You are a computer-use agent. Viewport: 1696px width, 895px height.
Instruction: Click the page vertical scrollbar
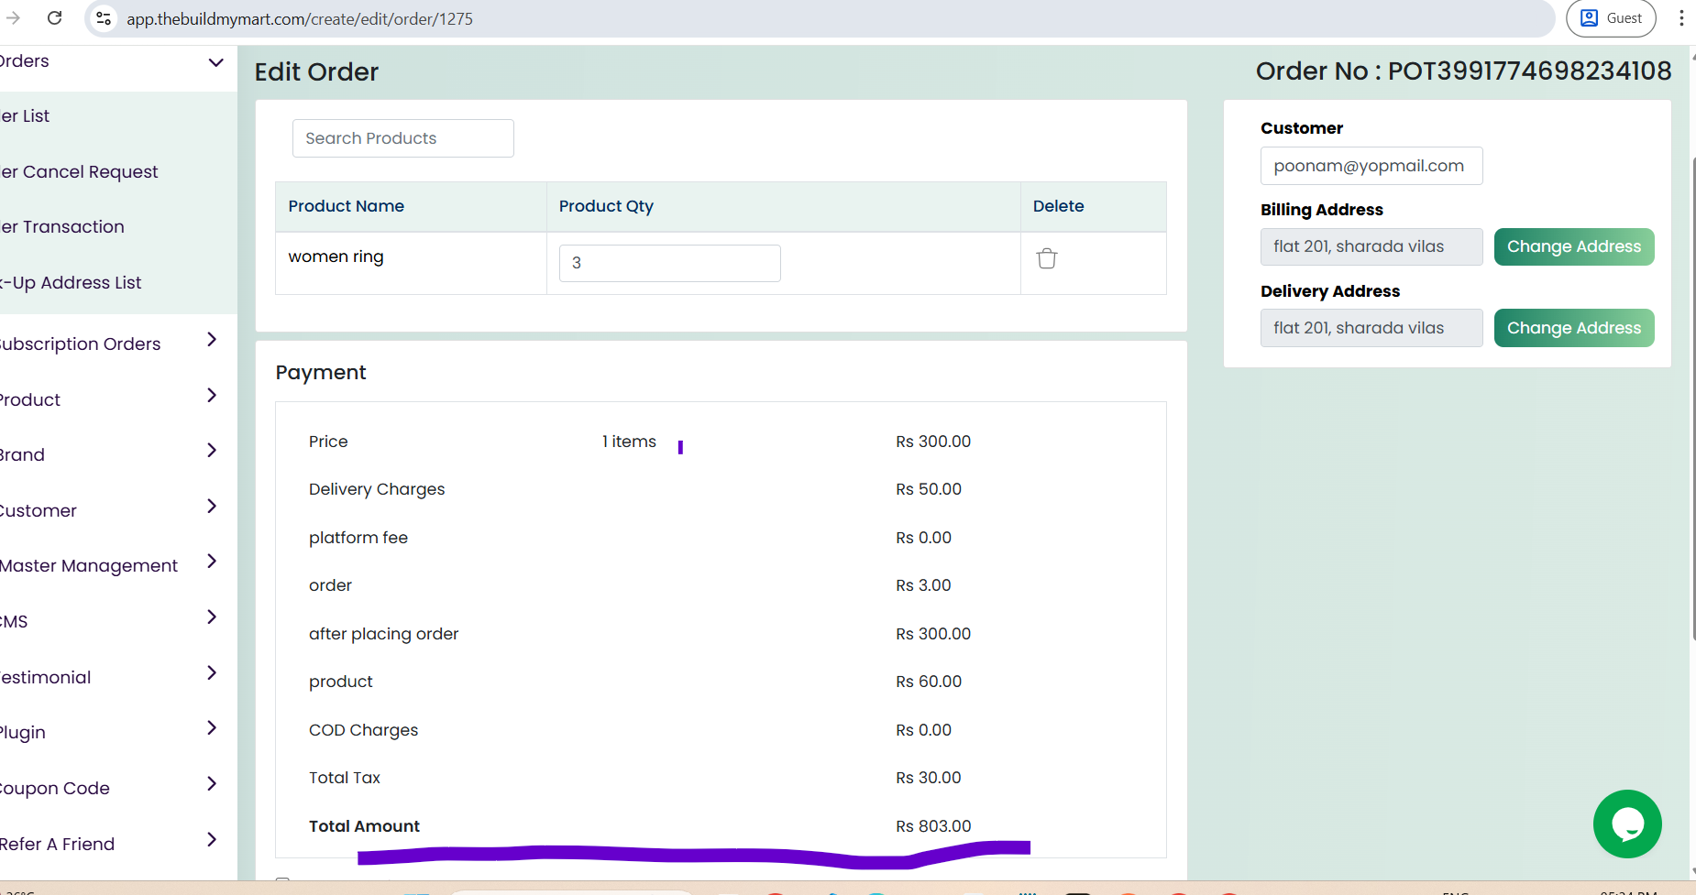[x=1692, y=398]
